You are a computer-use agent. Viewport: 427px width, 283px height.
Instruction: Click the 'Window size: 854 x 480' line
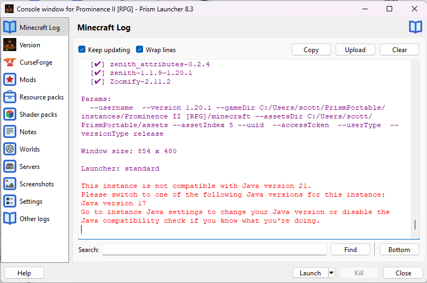point(128,151)
